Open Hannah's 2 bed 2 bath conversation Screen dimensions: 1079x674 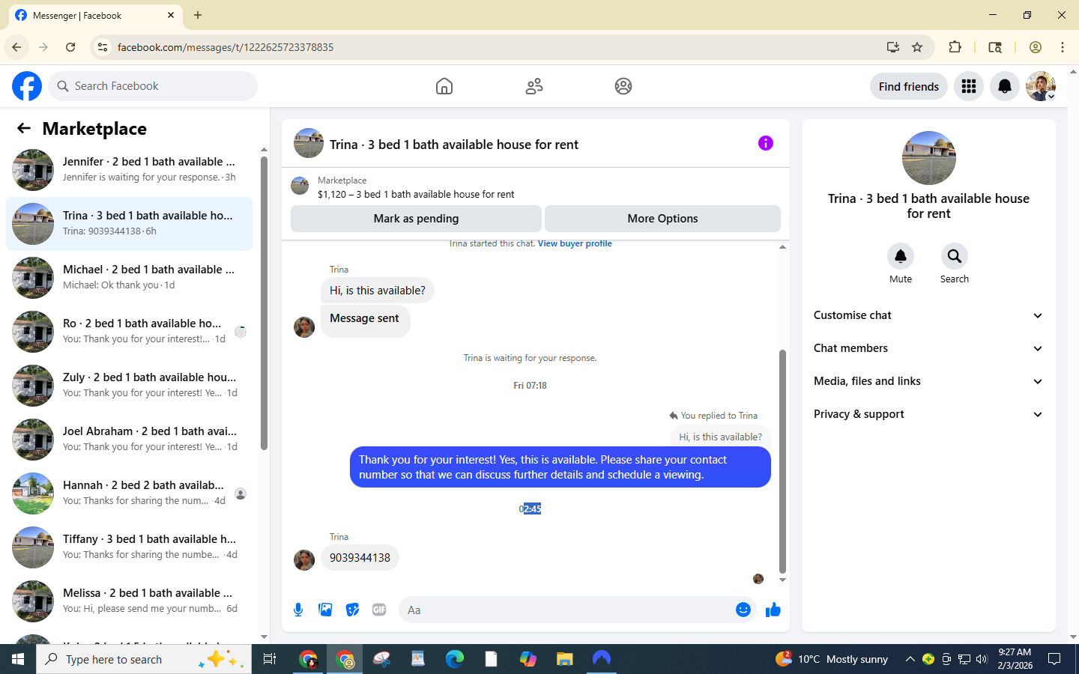pyautogui.click(x=129, y=494)
